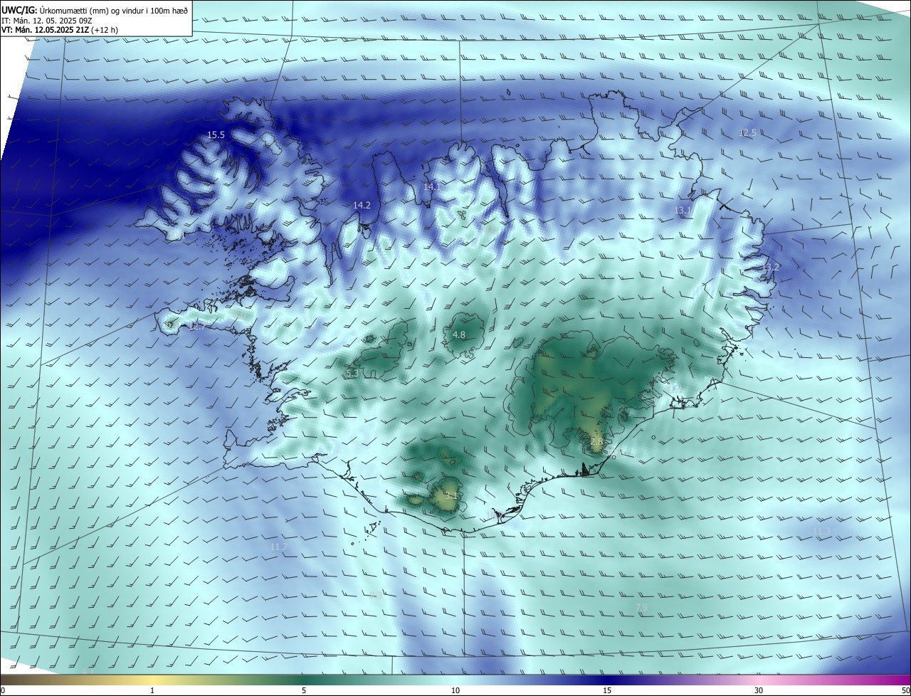Viewport: 911px width, 696px height.
Task: Click the map title "UWC/IG: Úrkomumætti (mm) og vindur"
Action: pos(95,10)
